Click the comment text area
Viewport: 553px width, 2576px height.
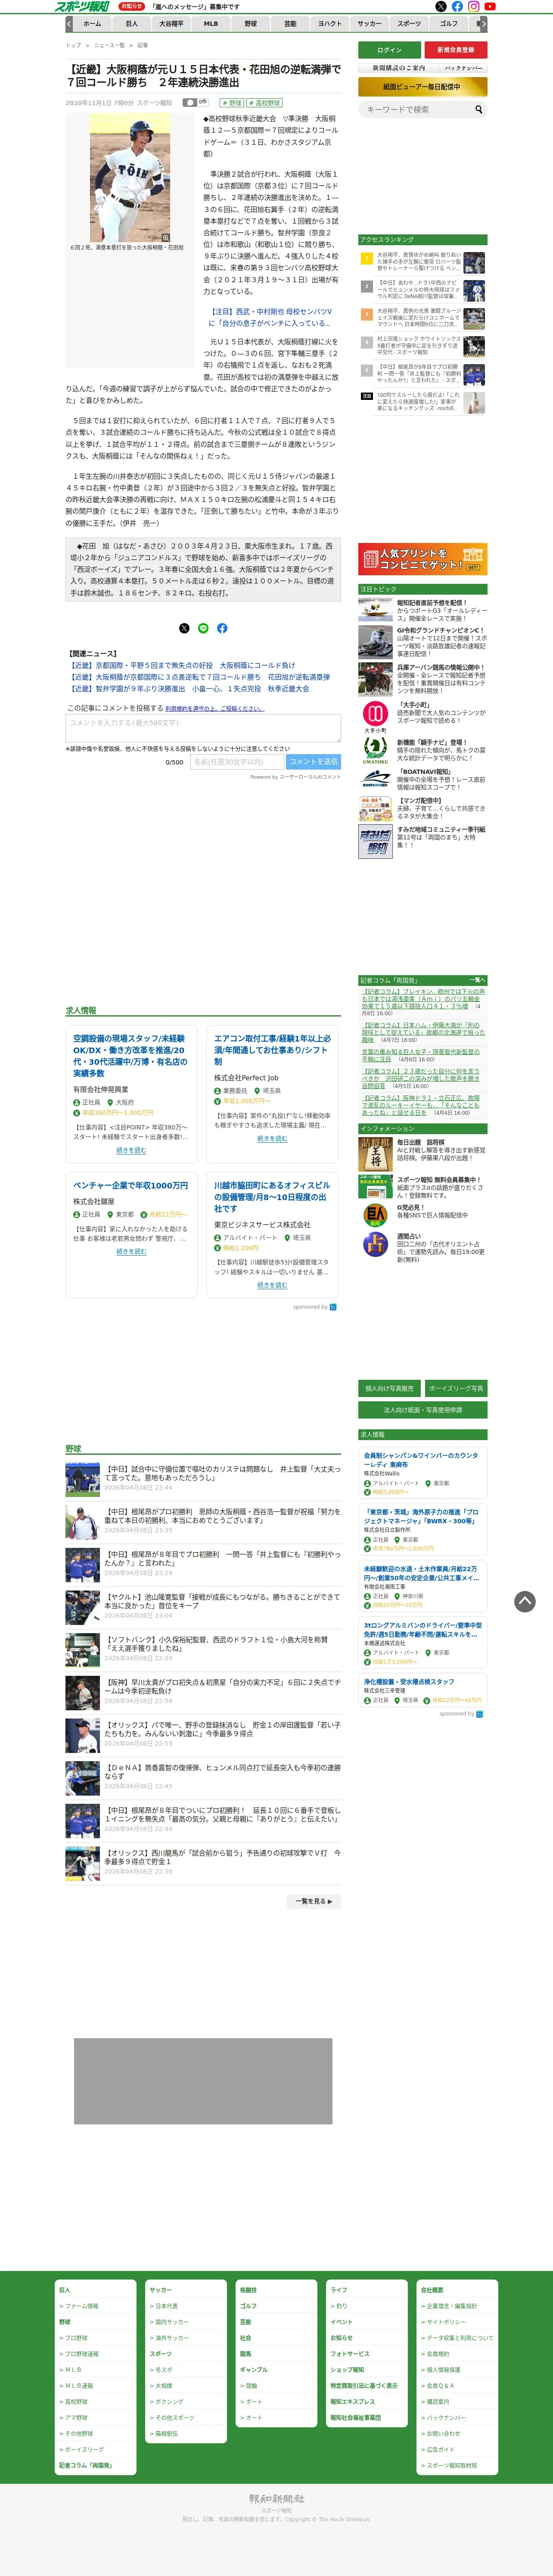(203, 727)
